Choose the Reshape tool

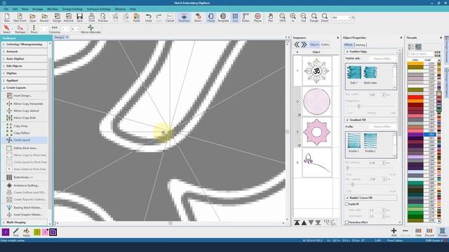pos(20,29)
